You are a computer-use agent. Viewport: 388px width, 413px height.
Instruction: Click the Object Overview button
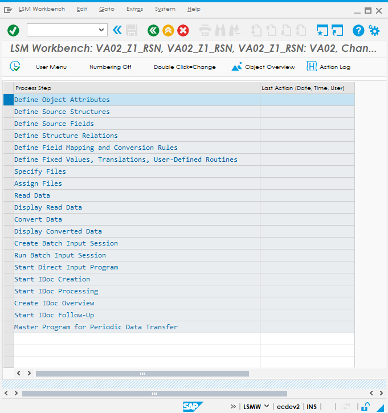point(263,67)
